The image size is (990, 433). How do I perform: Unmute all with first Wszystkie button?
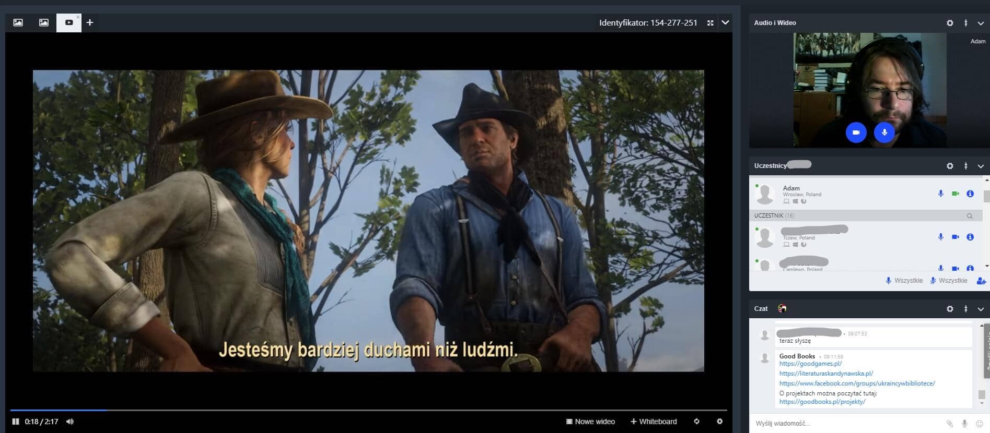pos(904,281)
